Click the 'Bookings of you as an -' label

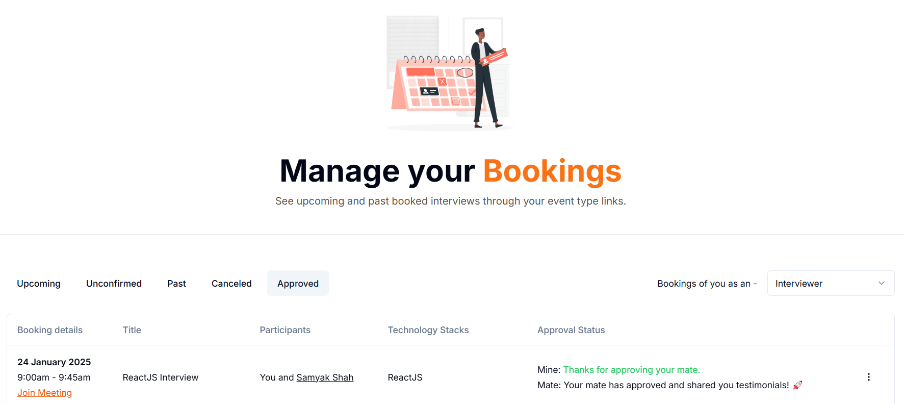point(707,284)
